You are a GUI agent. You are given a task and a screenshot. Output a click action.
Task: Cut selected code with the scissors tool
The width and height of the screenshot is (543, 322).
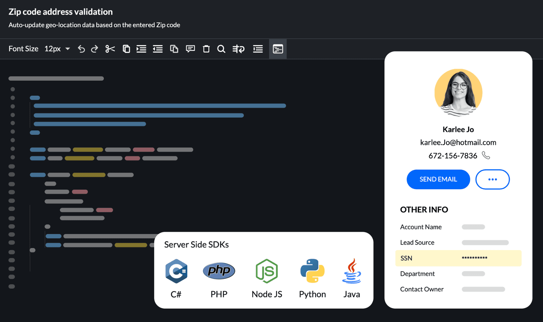[x=110, y=49]
